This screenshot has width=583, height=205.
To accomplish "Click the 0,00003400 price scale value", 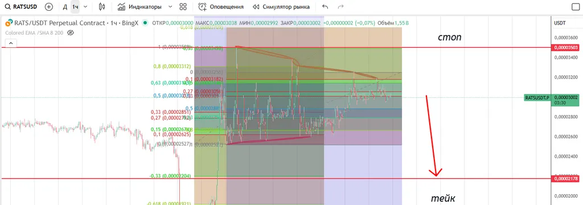I will pyautogui.click(x=566, y=58).
